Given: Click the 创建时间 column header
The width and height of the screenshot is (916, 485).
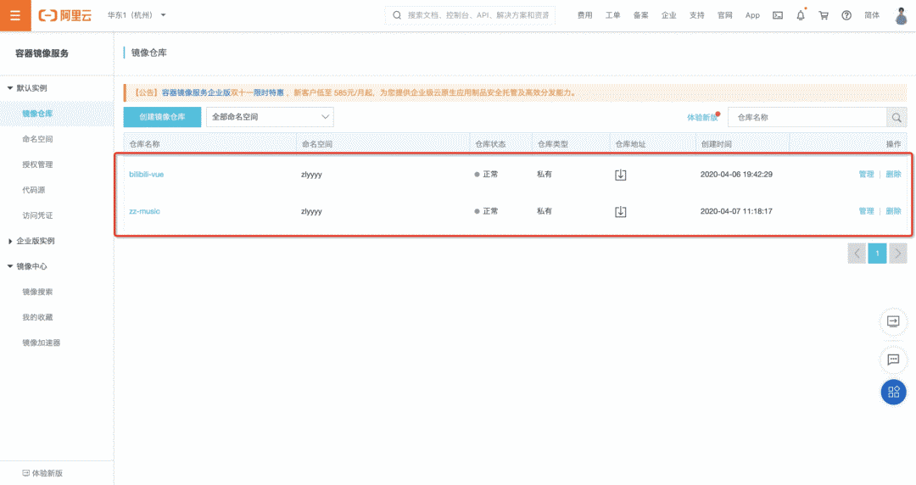Looking at the screenshot, I should pos(716,144).
